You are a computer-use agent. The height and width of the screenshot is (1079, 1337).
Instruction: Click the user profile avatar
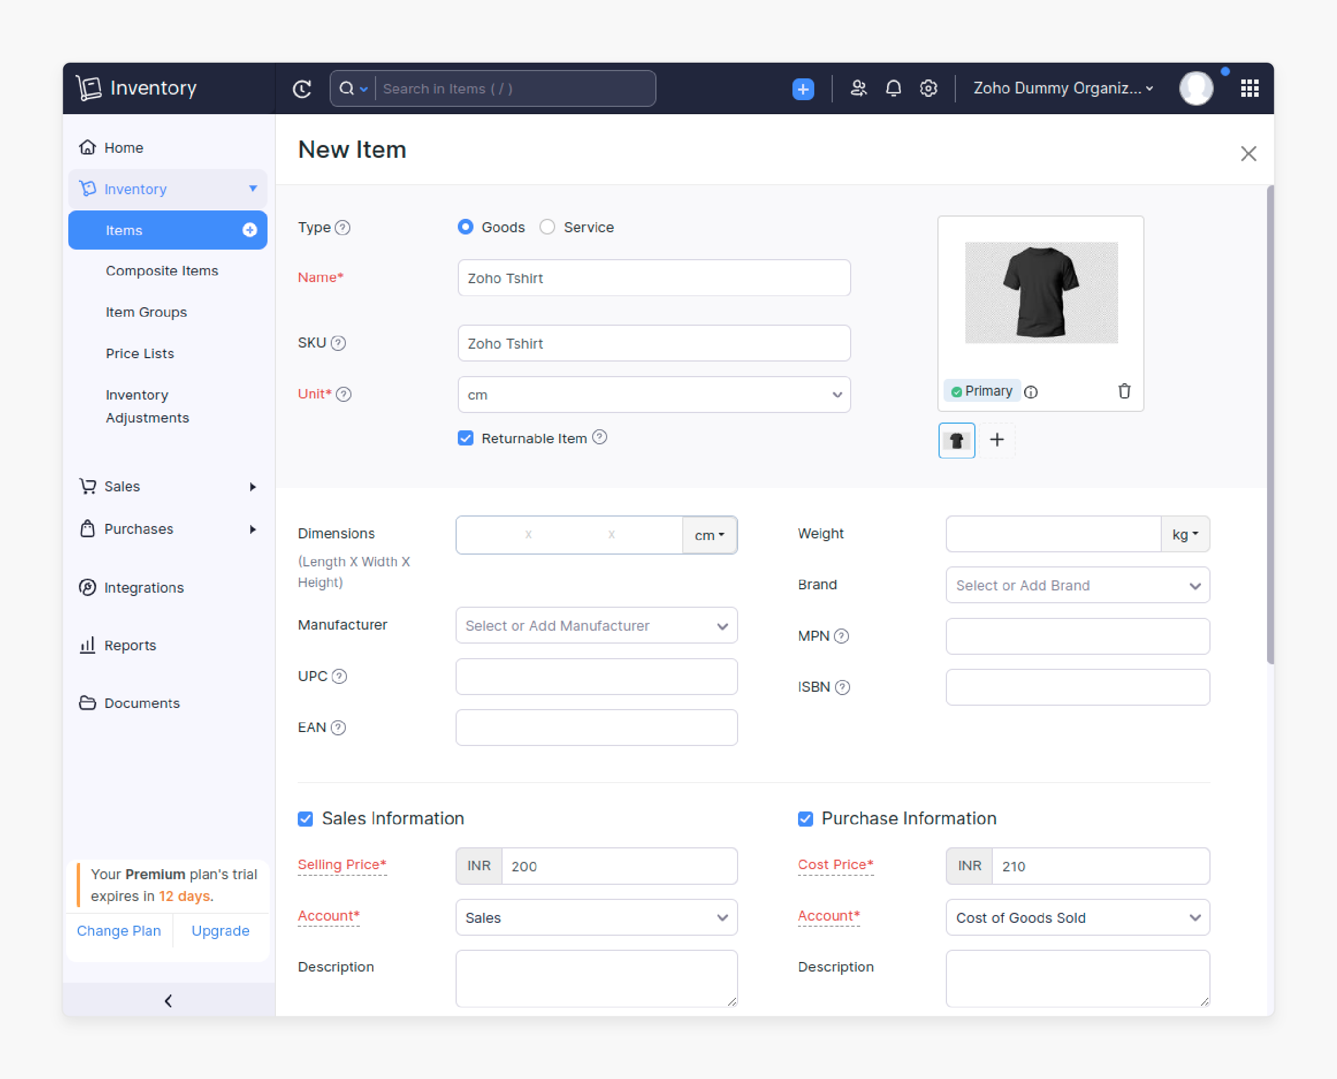1196,88
